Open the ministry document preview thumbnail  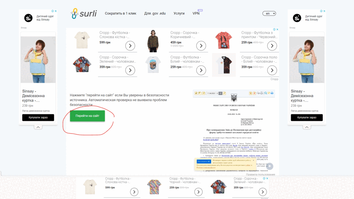234,131
